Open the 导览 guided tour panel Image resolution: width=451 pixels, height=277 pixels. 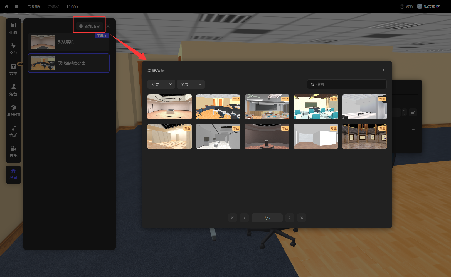point(13,152)
